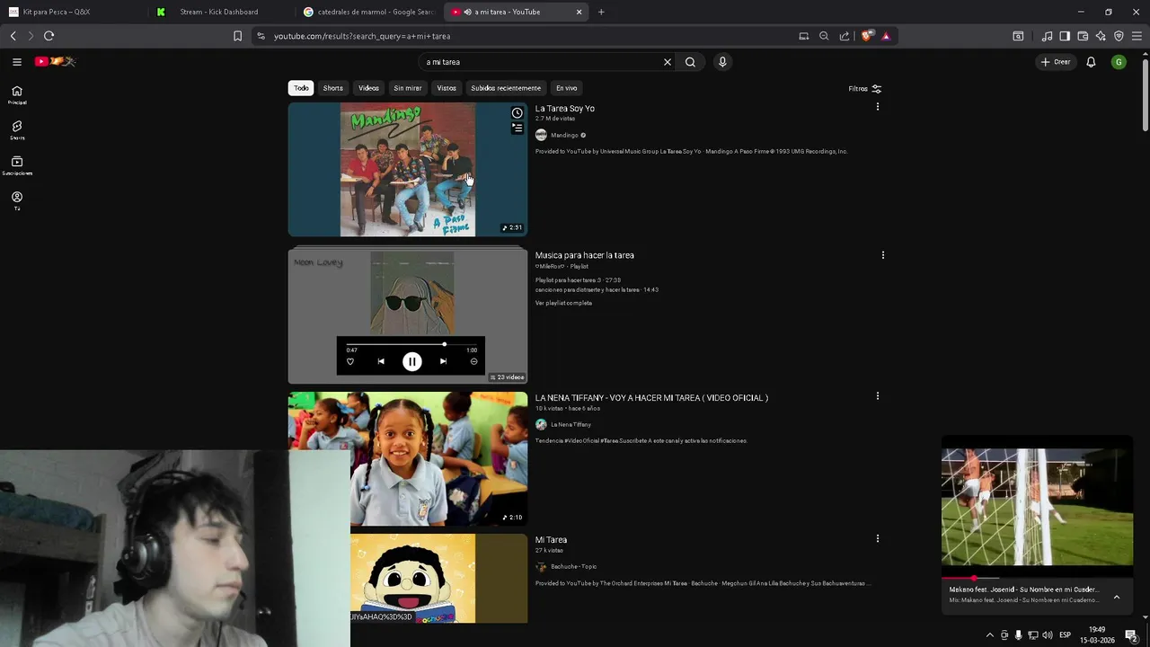
Task: Open the Leo AI sparkle icon
Action: (x=1101, y=36)
